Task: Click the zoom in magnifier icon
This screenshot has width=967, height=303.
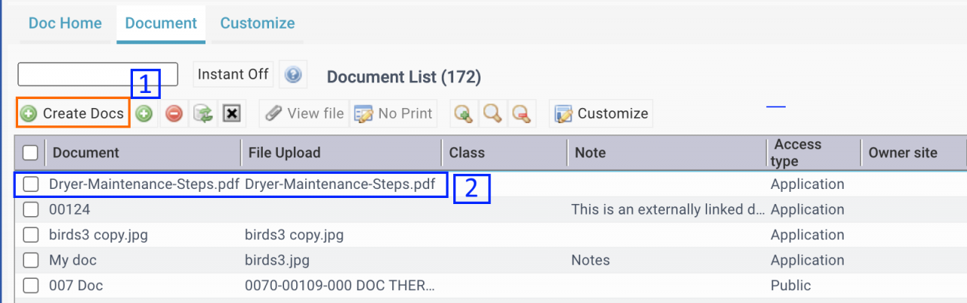Action: [x=463, y=113]
